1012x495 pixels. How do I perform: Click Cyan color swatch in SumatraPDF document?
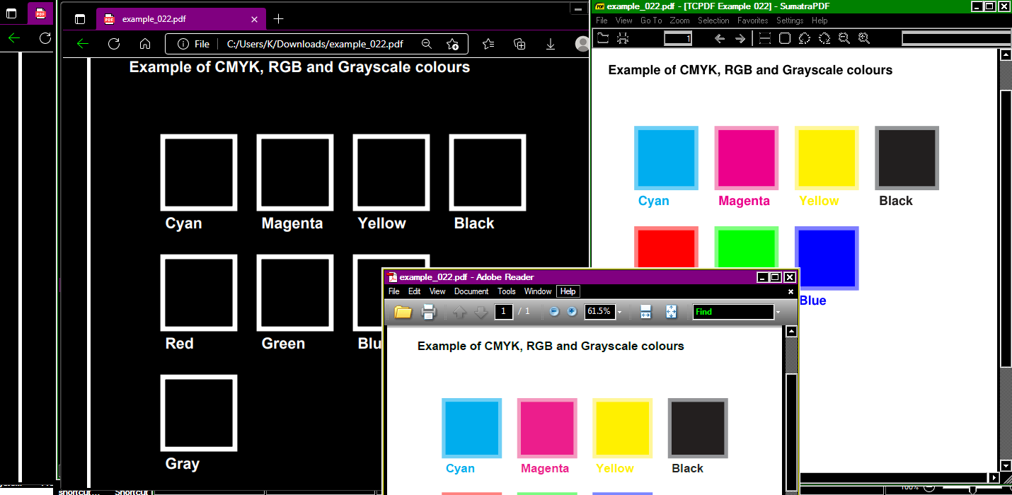pyautogui.click(x=666, y=158)
